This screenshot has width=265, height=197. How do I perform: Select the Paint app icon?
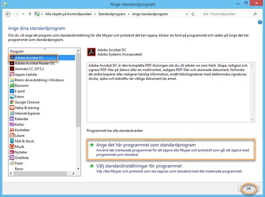click(x=12, y=163)
